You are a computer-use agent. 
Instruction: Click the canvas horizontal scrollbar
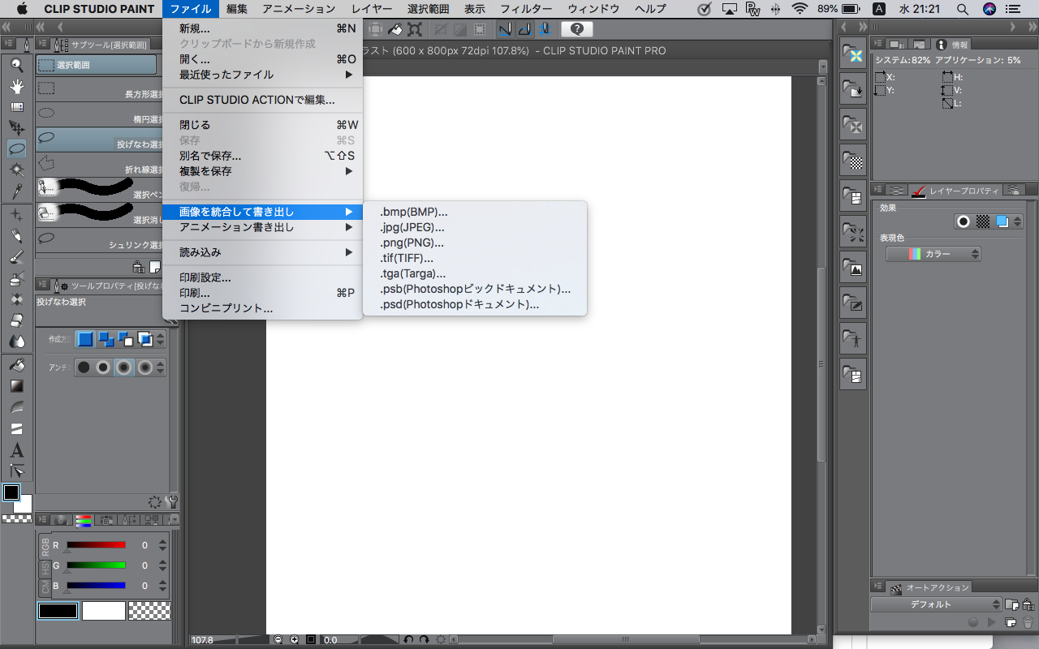(625, 640)
